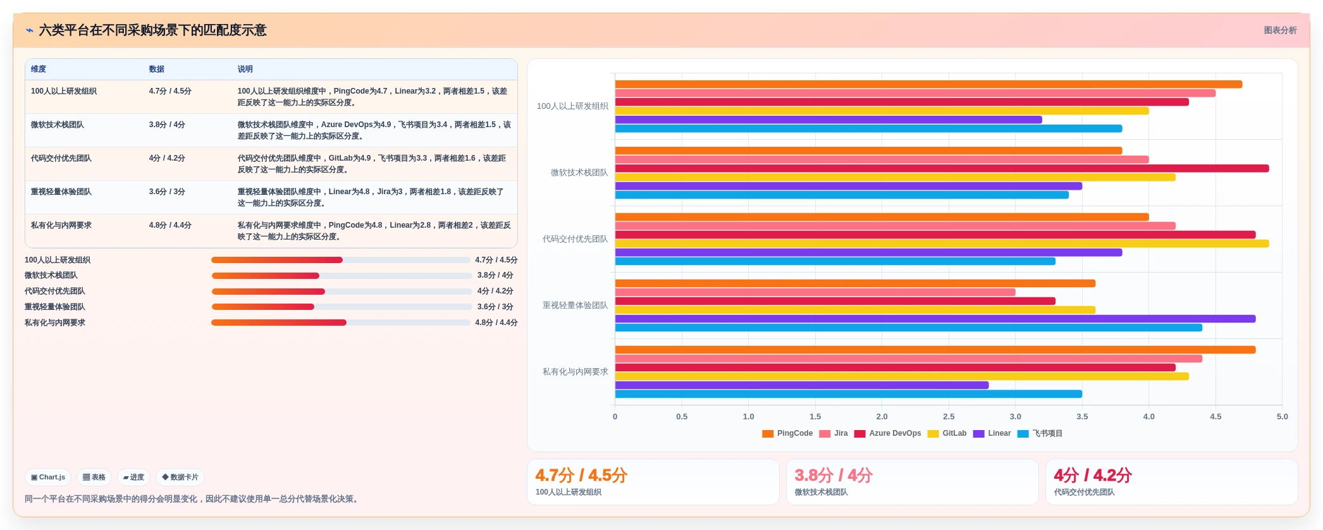Click the chart axis label 微软技术栈团队

[579, 173]
